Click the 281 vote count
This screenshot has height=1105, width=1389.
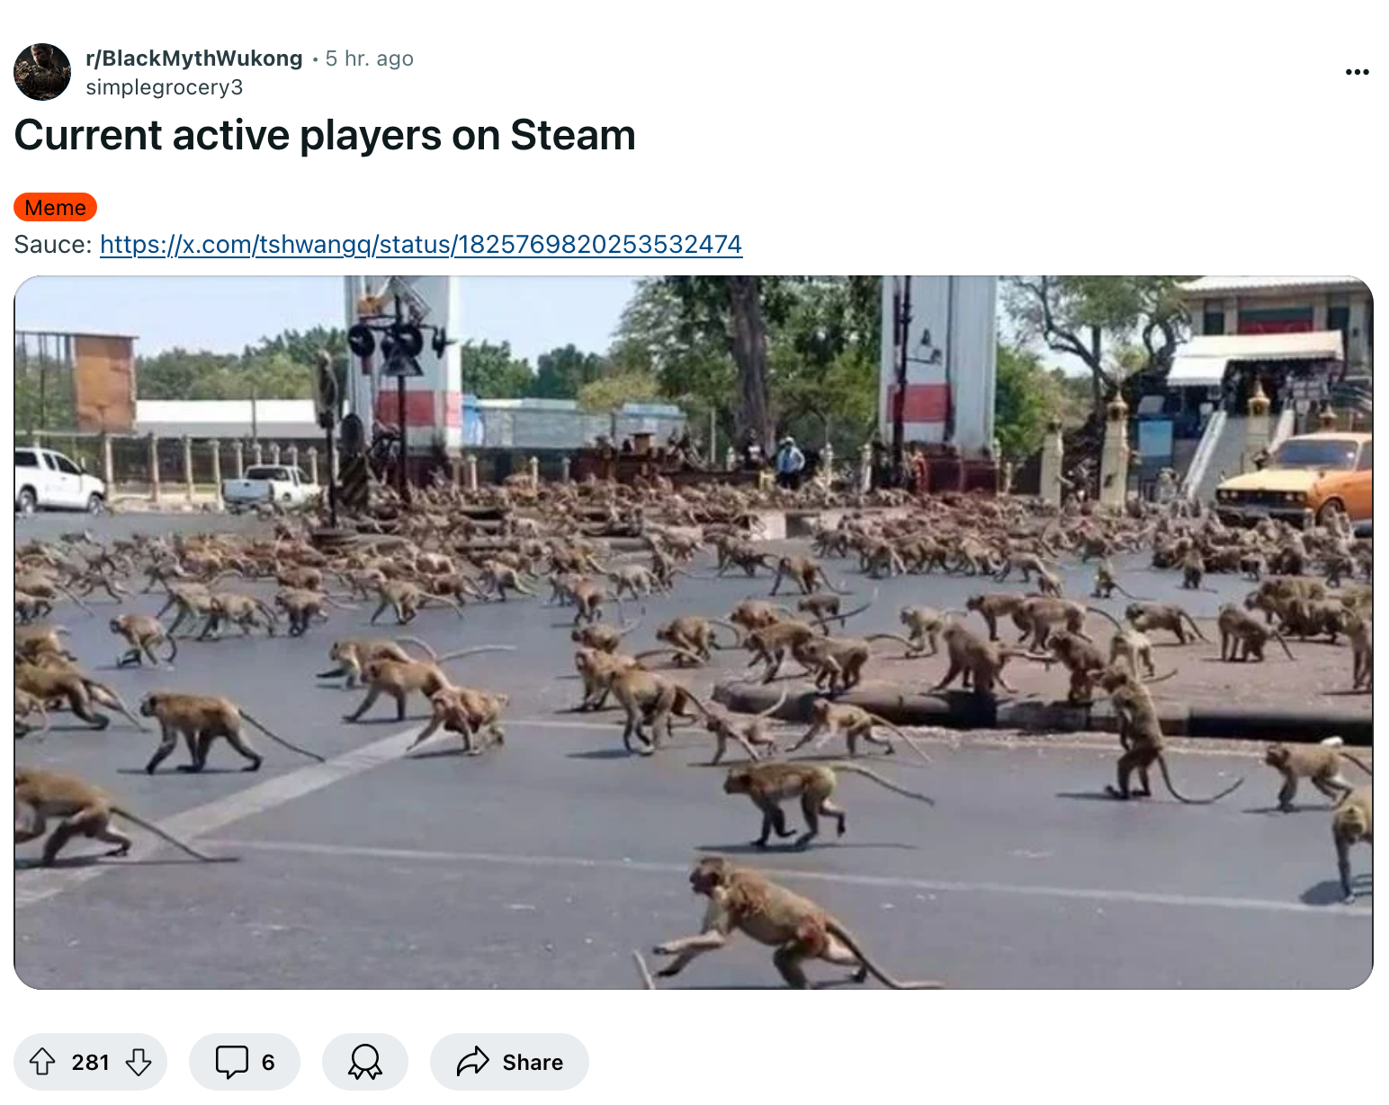click(90, 1063)
